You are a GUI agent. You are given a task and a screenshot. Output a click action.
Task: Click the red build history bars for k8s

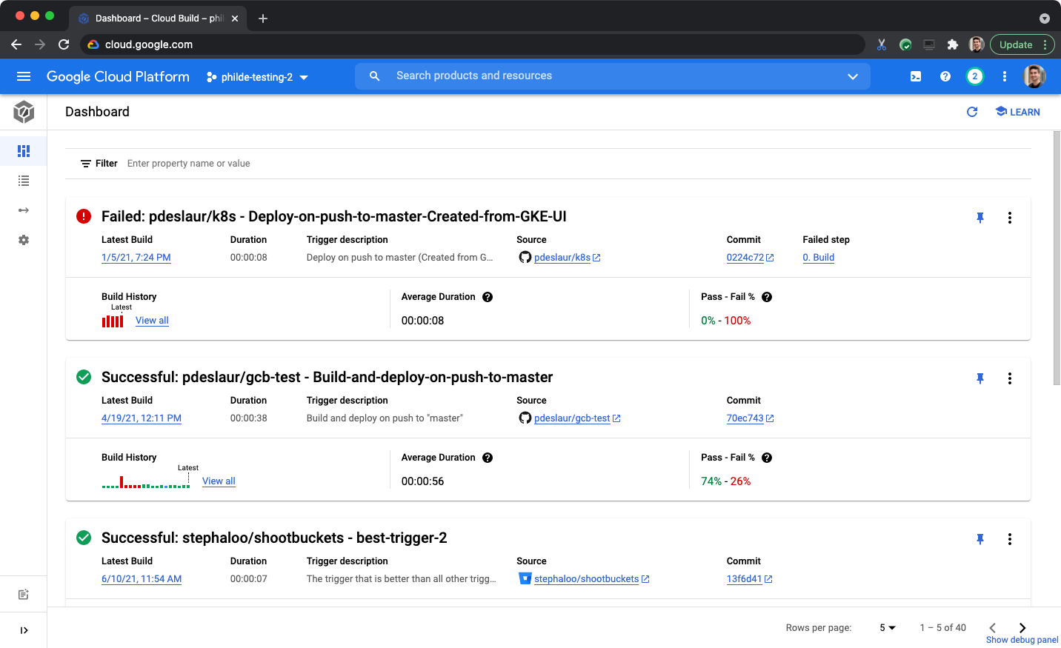click(x=113, y=321)
